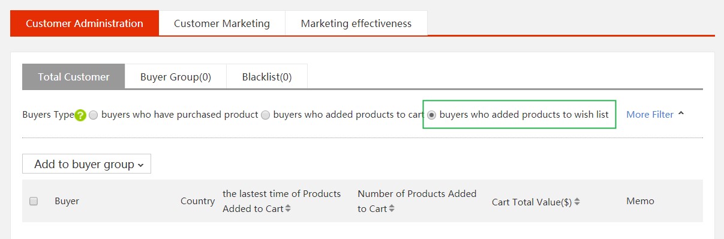Viewport: 724px width, 239px height.
Task: Sort by Cart Total Value arrows
Action: click(577, 202)
